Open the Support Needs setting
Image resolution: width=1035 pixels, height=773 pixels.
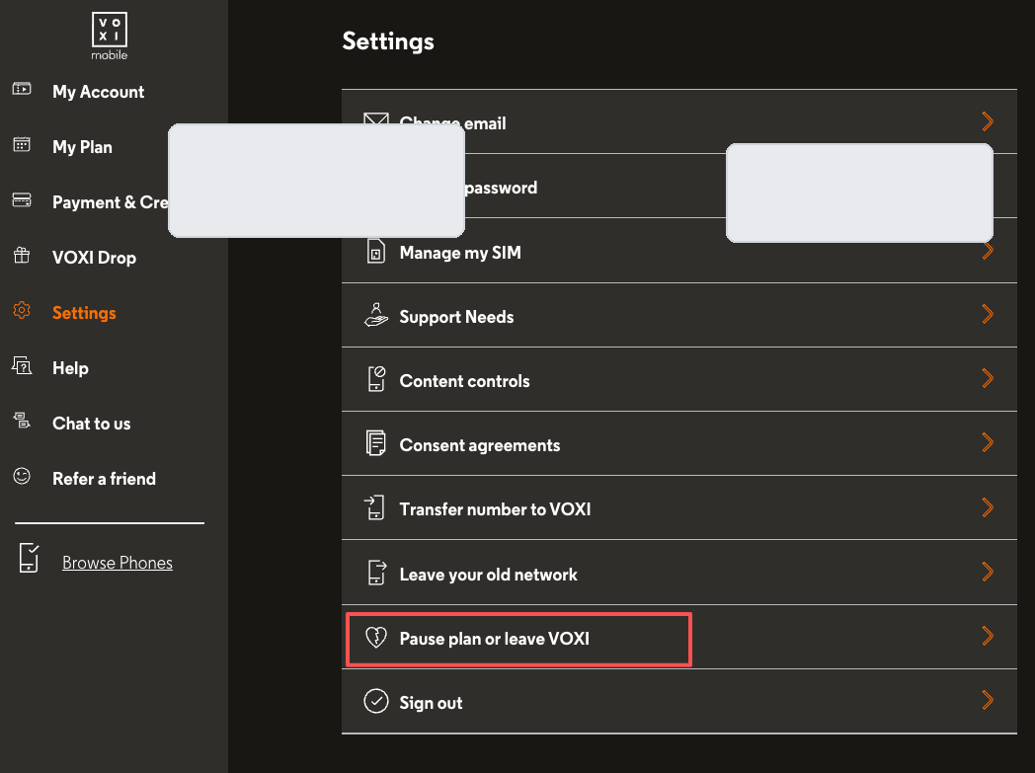(x=679, y=315)
